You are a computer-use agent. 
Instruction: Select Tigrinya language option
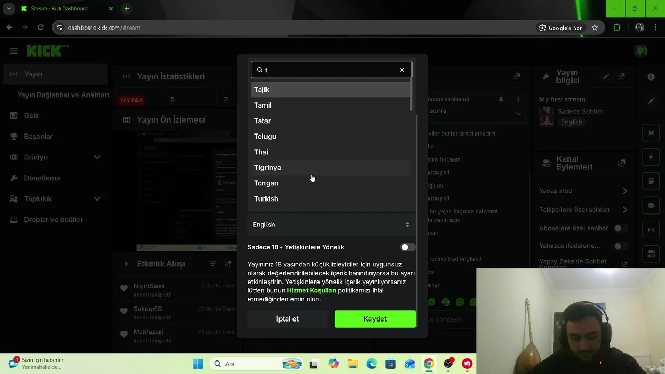tap(331, 167)
